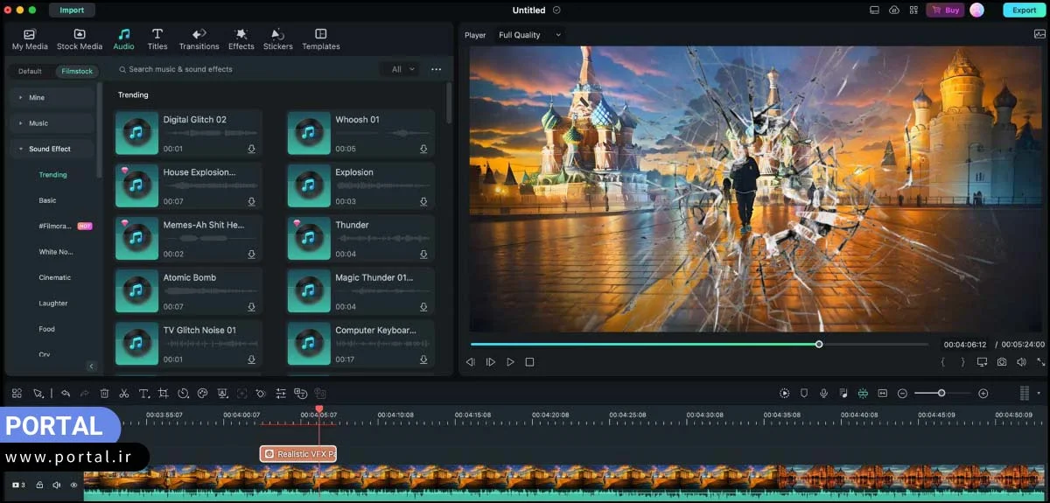Click the voiceover microphone icon
This screenshot has width=1050, height=503.
click(x=823, y=394)
